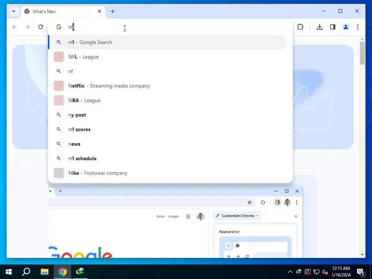Select 'ny post' search suggestion
The image size is (372, 279).
tap(167, 115)
